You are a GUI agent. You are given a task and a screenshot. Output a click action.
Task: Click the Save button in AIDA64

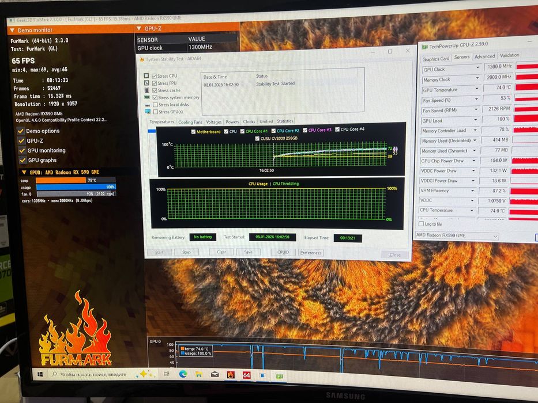pyautogui.click(x=248, y=252)
